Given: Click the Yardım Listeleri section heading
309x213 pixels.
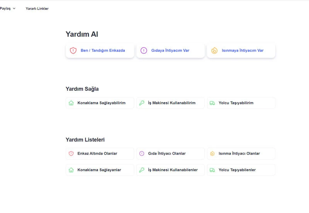Looking at the screenshot, I should (85, 140).
